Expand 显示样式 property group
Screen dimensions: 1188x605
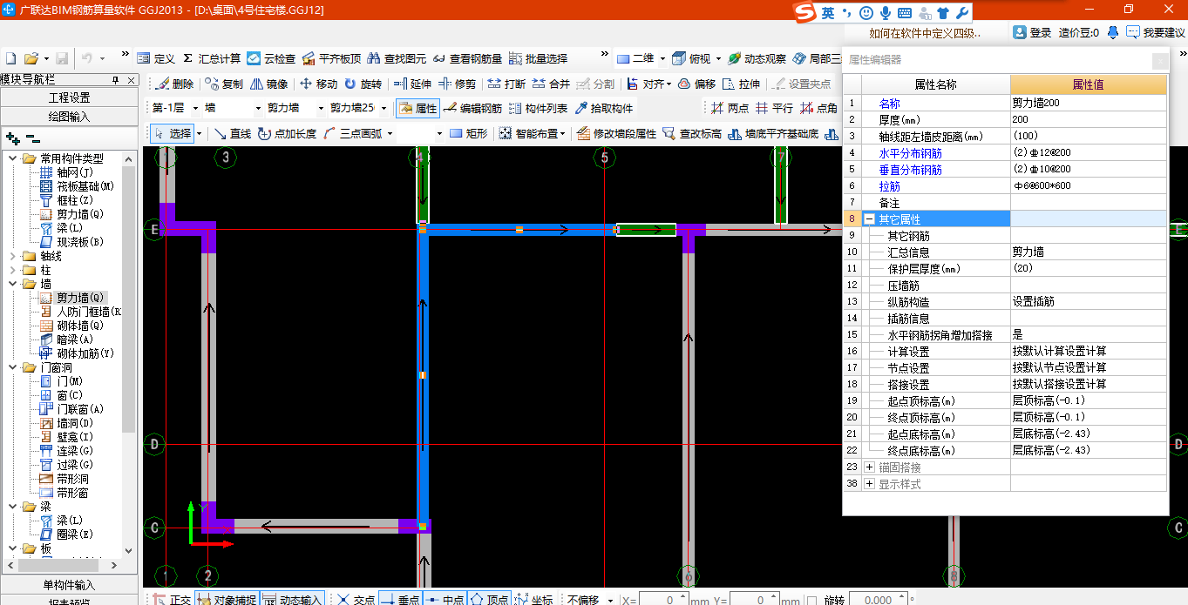869,484
